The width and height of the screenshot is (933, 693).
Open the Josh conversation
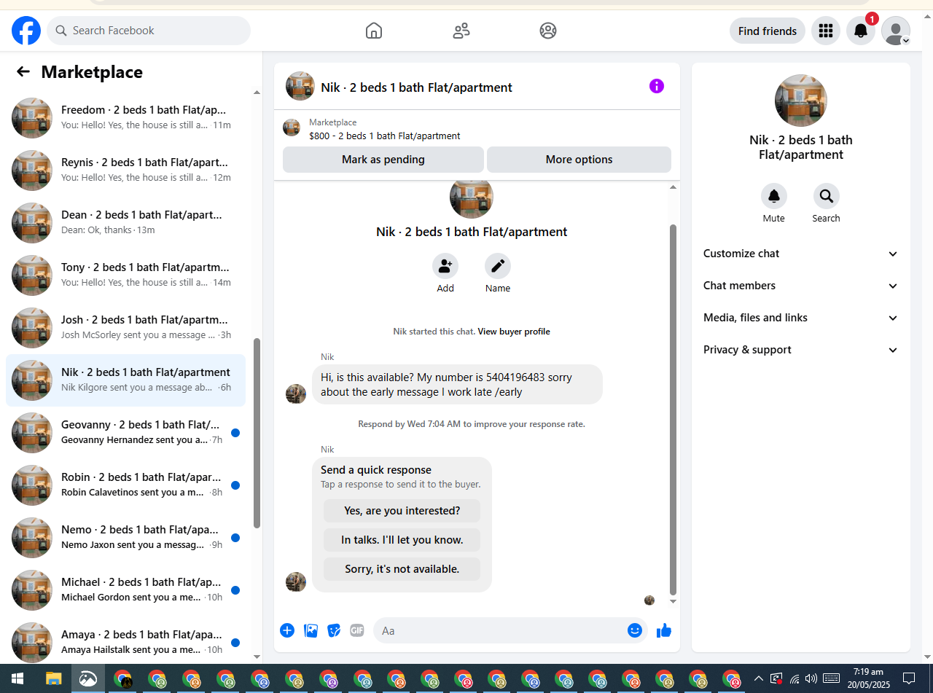click(125, 328)
